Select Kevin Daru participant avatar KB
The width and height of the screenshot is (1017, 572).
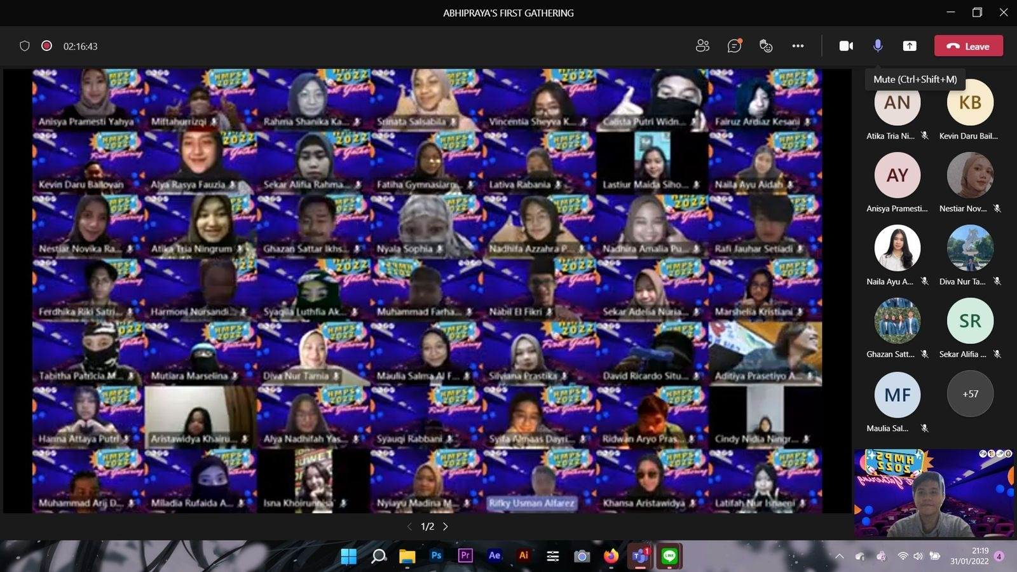(970, 103)
